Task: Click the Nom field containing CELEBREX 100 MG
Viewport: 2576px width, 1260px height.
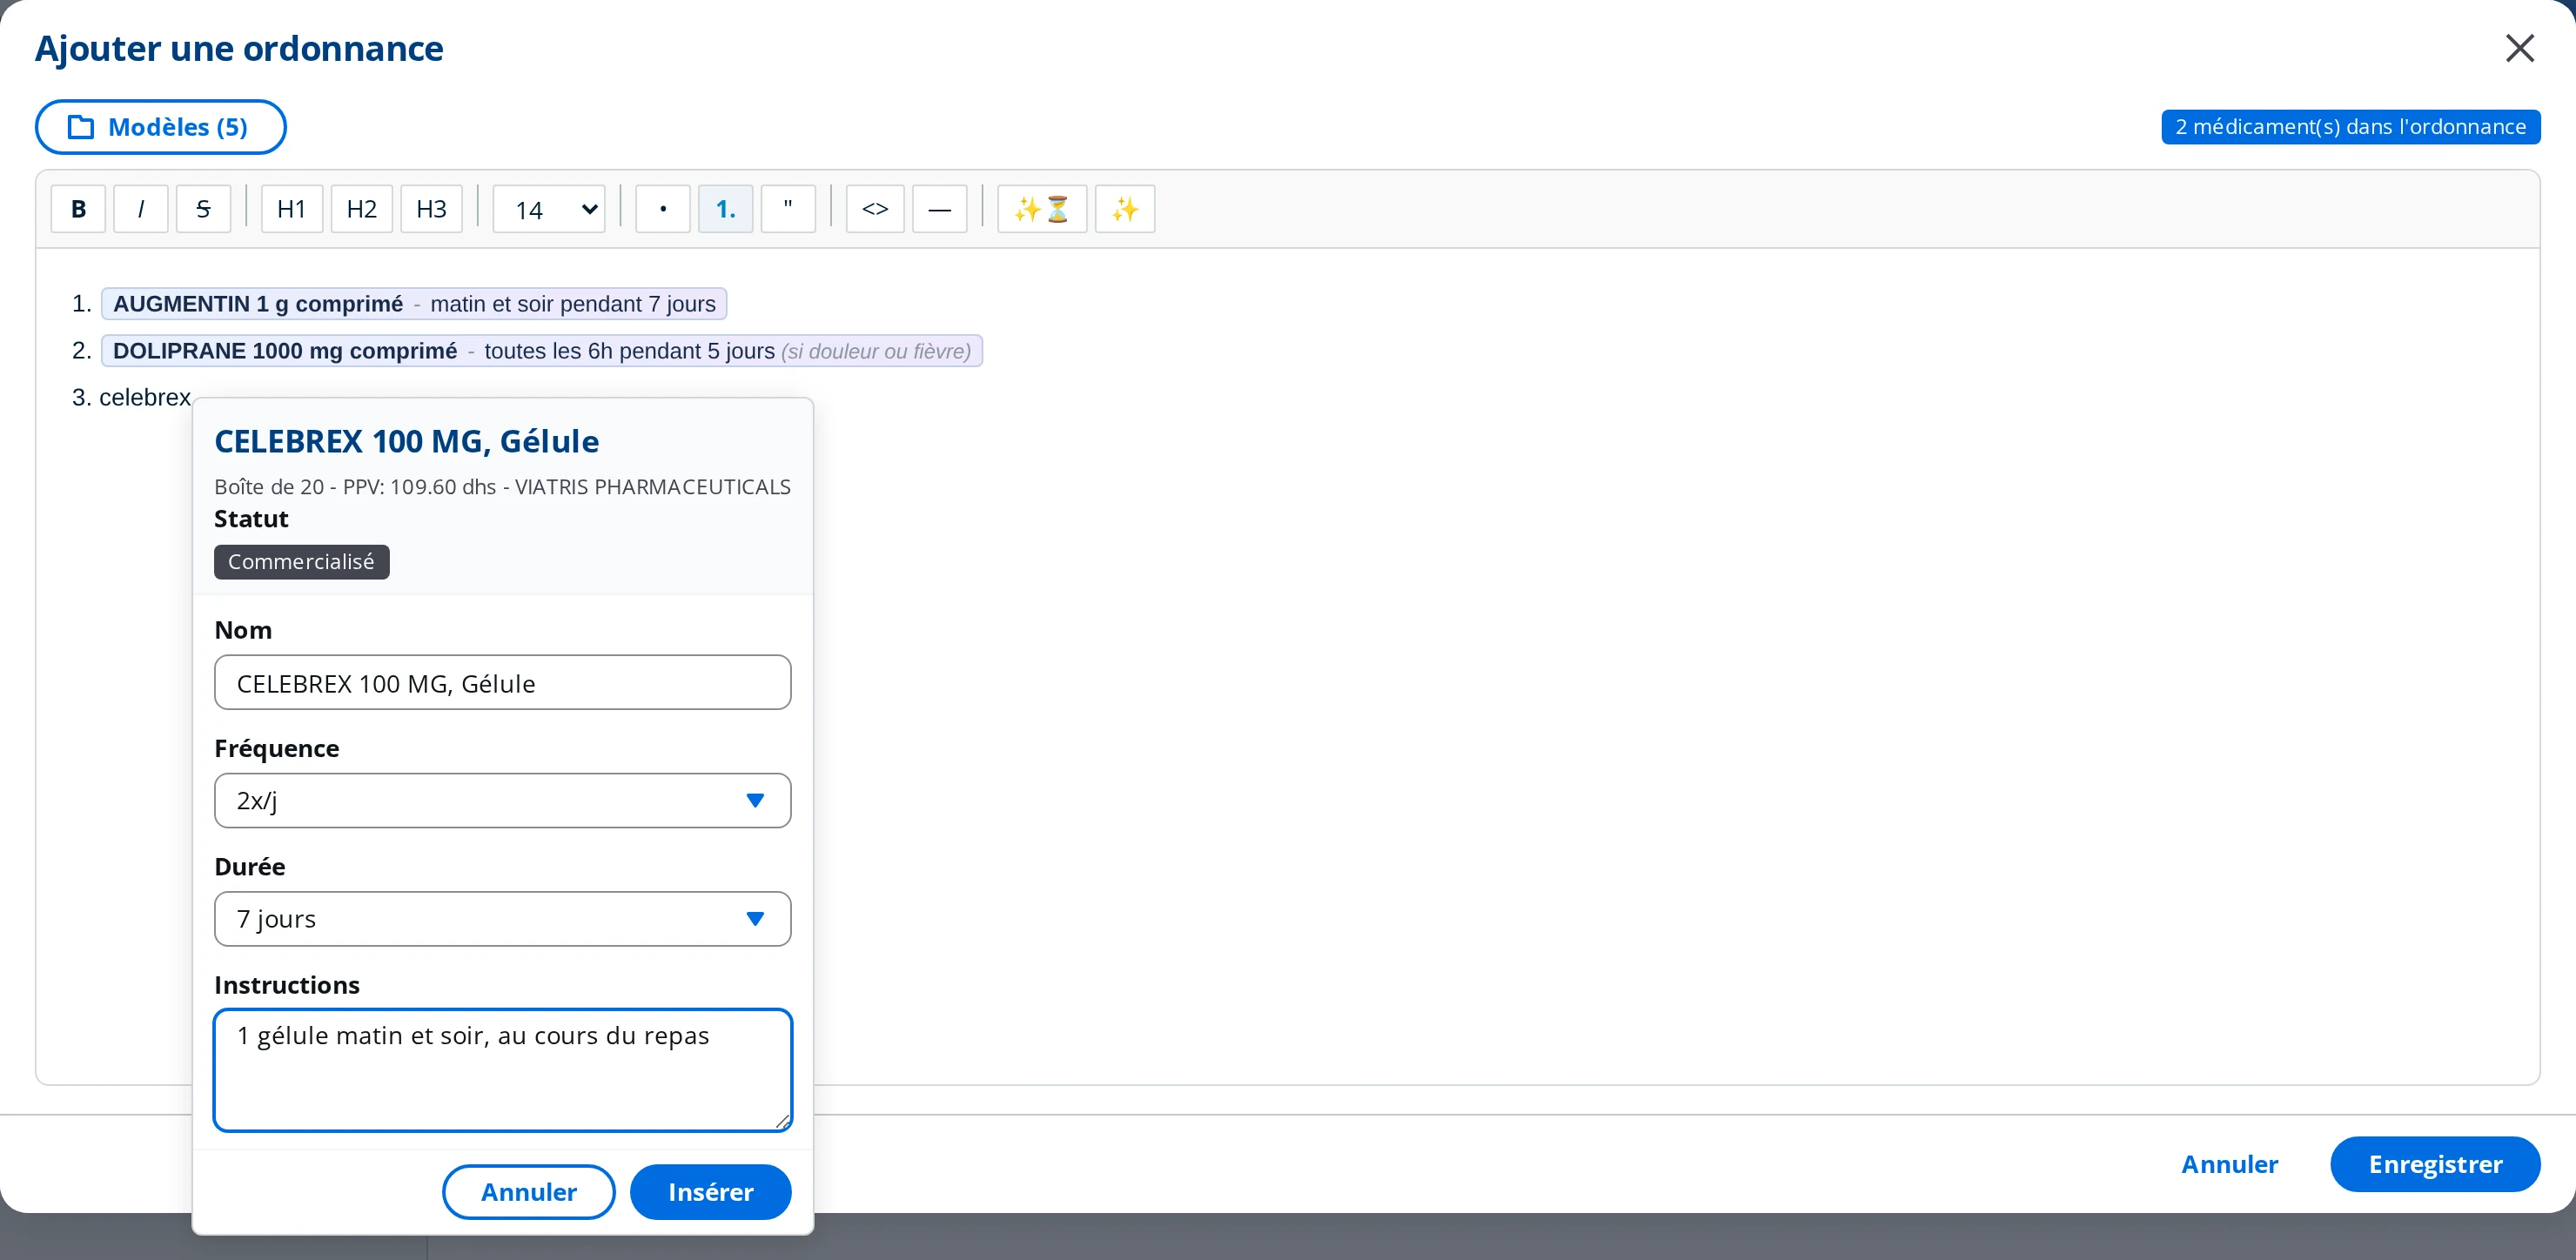Action: (x=503, y=683)
